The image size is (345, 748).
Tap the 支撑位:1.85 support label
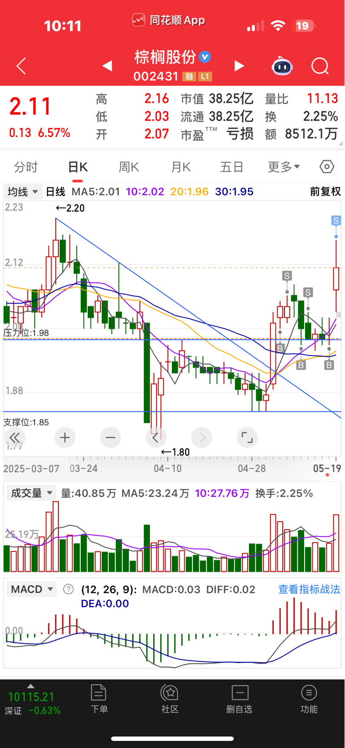click(x=26, y=422)
